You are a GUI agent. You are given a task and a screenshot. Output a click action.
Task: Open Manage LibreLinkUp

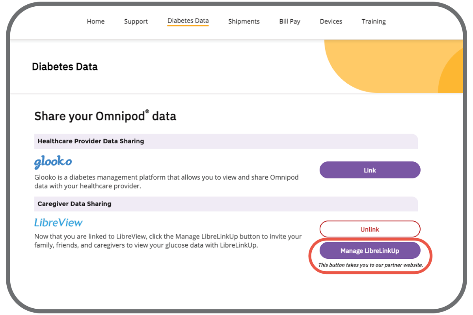tap(370, 251)
